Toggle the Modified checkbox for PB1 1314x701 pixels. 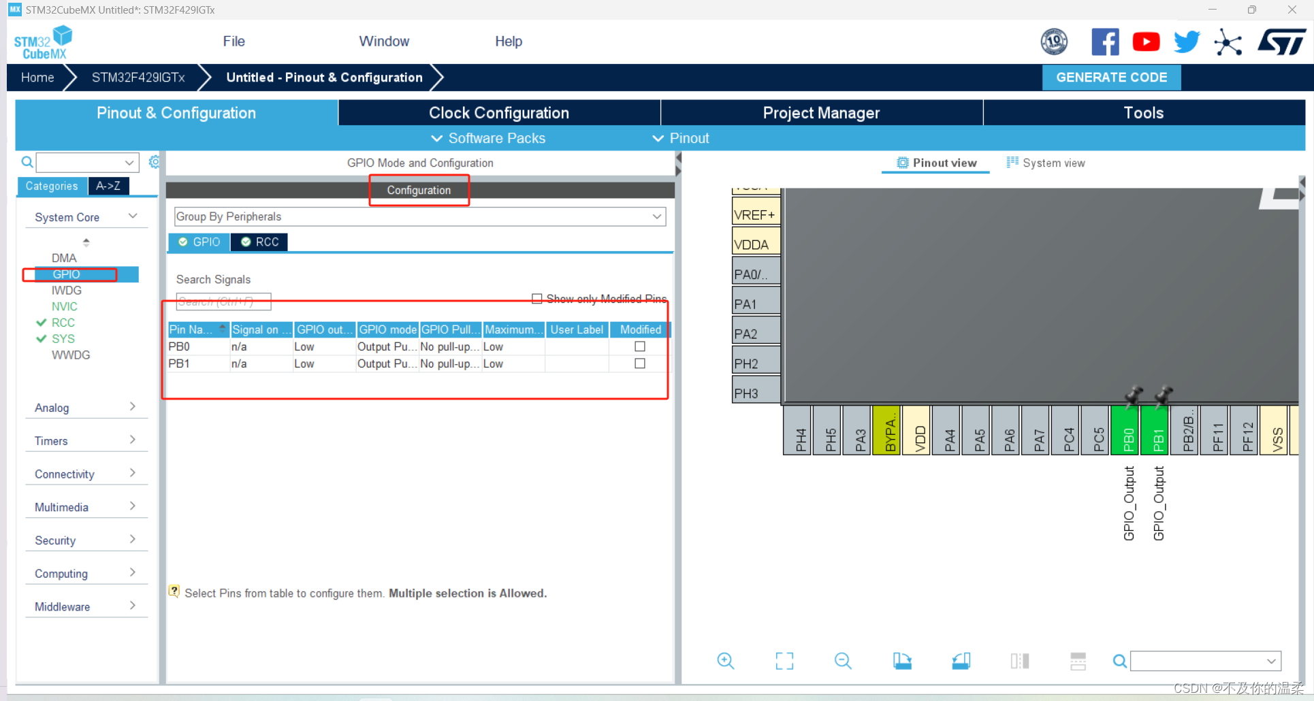coord(640,363)
